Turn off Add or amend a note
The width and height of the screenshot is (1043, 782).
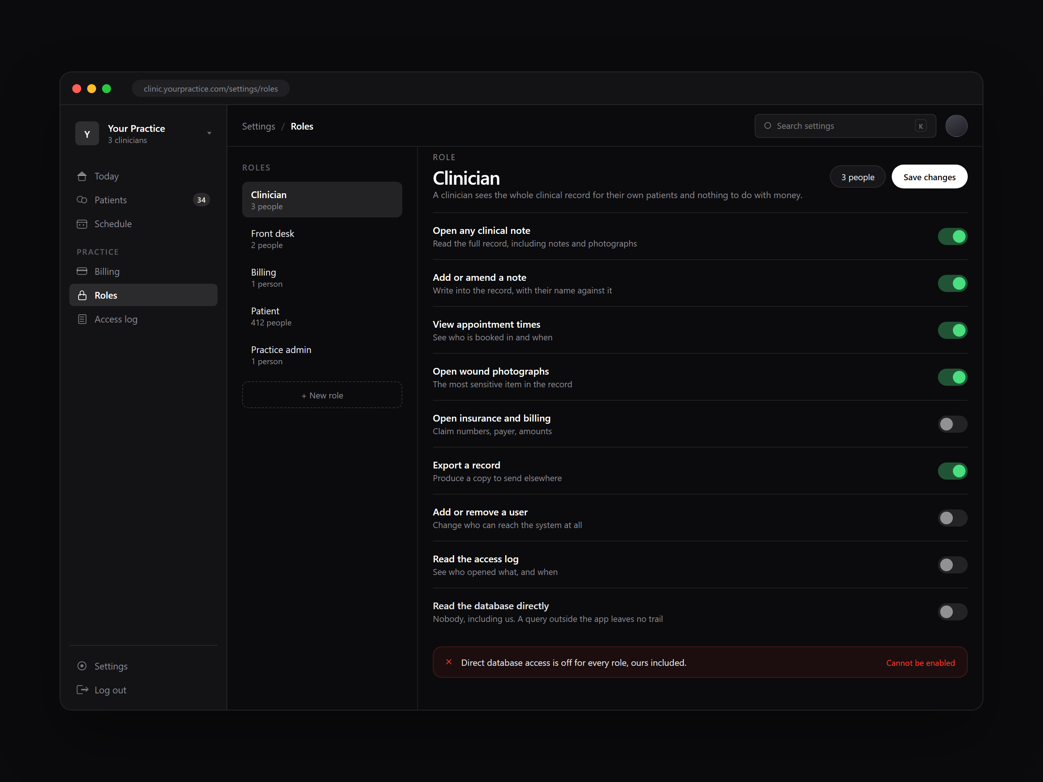coord(952,283)
